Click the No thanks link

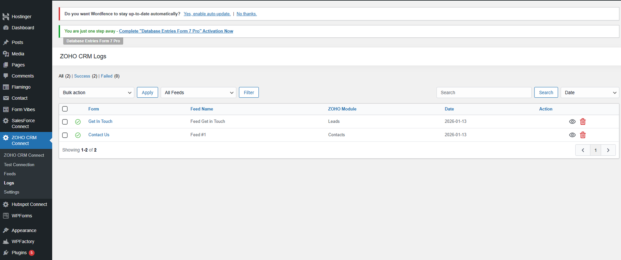point(247,14)
